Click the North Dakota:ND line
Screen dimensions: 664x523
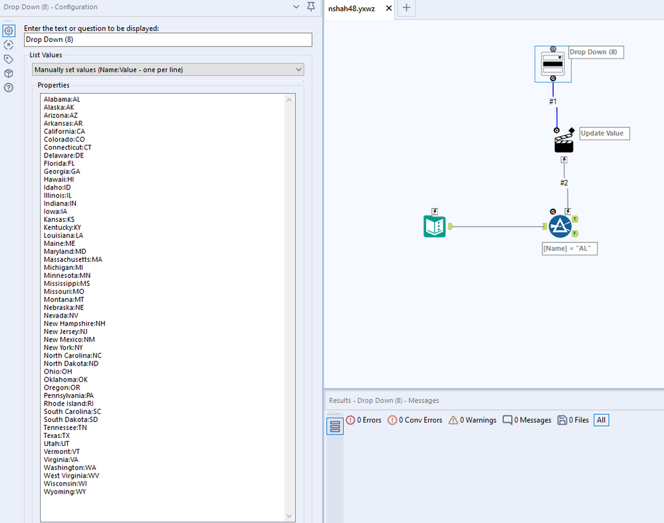(x=71, y=364)
